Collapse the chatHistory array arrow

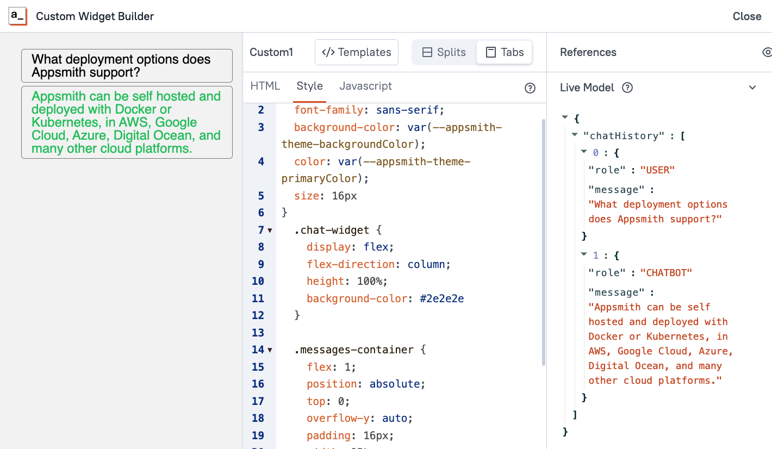coord(575,135)
